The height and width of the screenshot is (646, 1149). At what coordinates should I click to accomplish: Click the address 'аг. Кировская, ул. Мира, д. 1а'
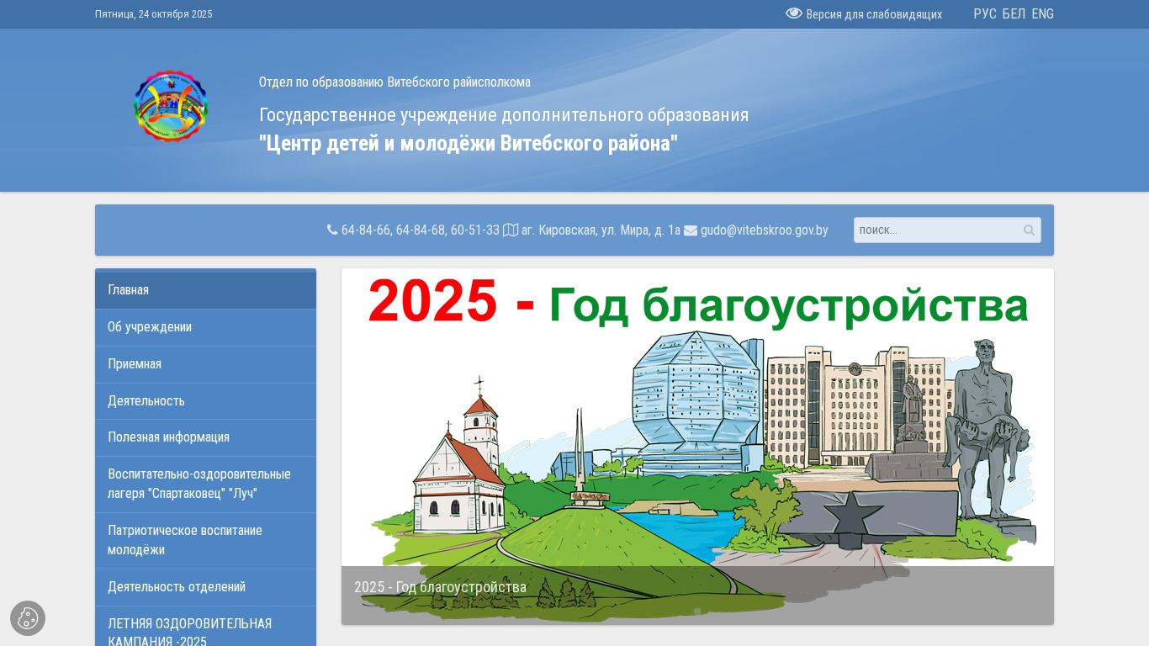click(601, 230)
